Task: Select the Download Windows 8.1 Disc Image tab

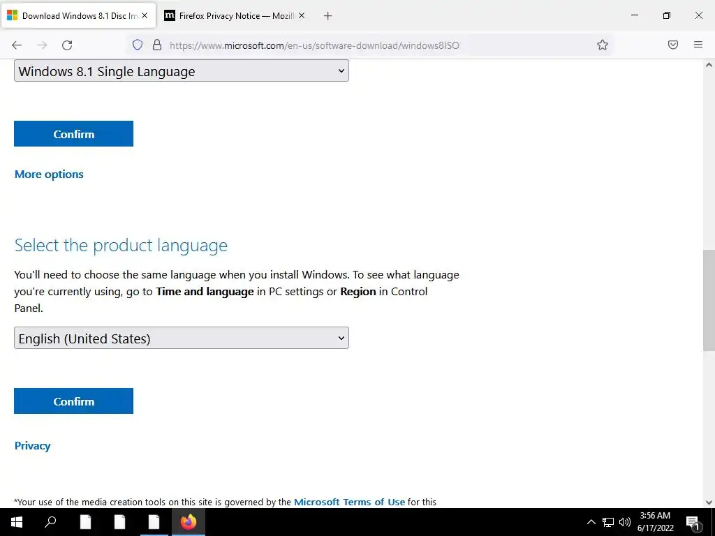Action: point(78,16)
